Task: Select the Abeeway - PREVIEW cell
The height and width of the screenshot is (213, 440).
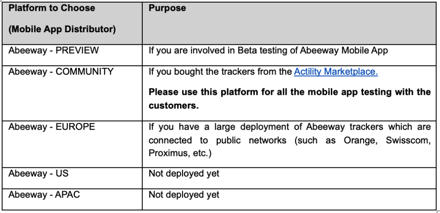Action: (72, 55)
